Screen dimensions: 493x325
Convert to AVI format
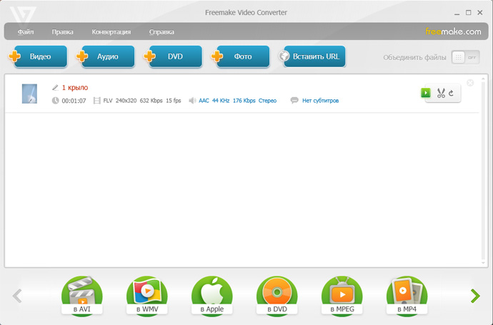81,296
